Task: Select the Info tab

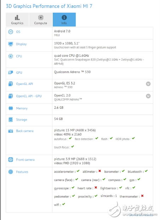Action: (64, 19)
